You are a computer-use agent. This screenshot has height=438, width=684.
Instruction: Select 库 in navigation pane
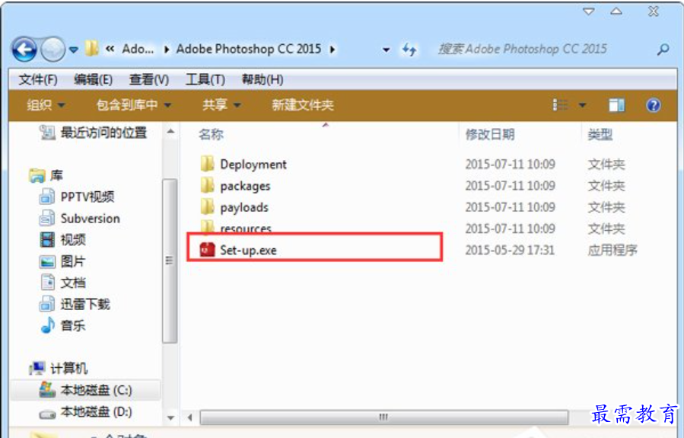point(46,175)
